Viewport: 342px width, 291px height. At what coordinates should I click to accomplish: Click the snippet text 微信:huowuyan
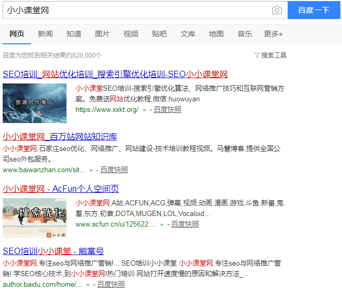[x=176, y=99]
